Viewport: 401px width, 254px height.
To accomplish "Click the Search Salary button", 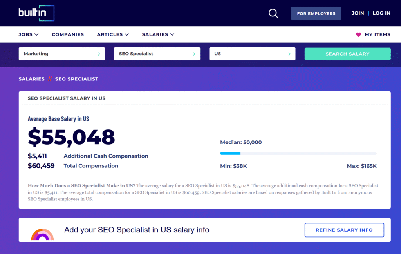I will click(348, 54).
